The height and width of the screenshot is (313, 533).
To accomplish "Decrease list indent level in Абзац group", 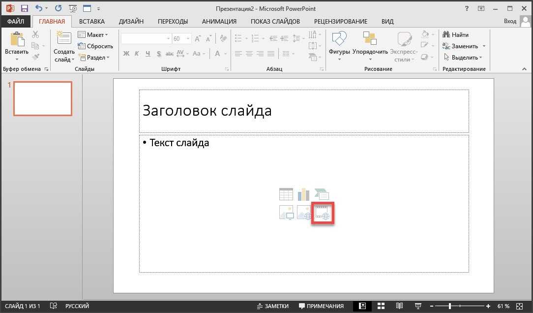I will [273, 38].
